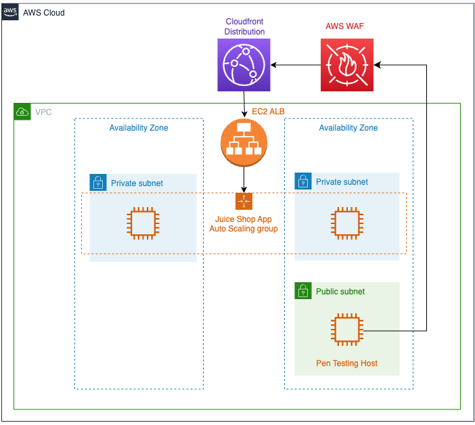The width and height of the screenshot is (475, 425).
Task: Click the 'AWS Cloud' label
Action: coord(44,13)
